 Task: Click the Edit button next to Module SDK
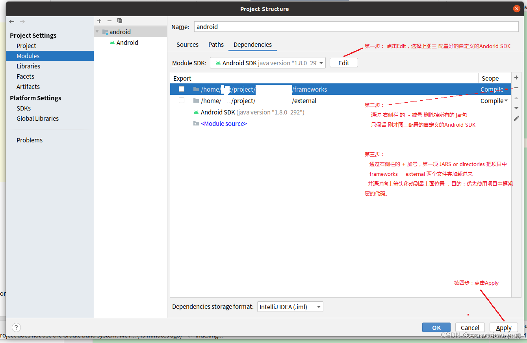pos(344,63)
